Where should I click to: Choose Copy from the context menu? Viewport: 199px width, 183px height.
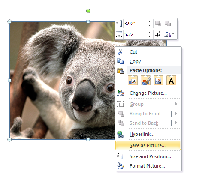pos(148,61)
